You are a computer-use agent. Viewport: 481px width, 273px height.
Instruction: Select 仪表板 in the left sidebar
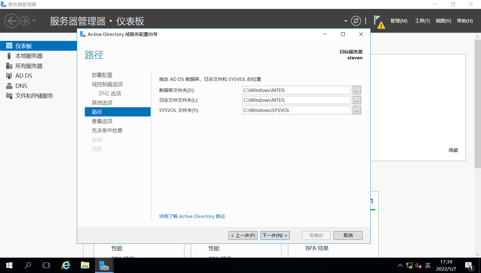38,46
